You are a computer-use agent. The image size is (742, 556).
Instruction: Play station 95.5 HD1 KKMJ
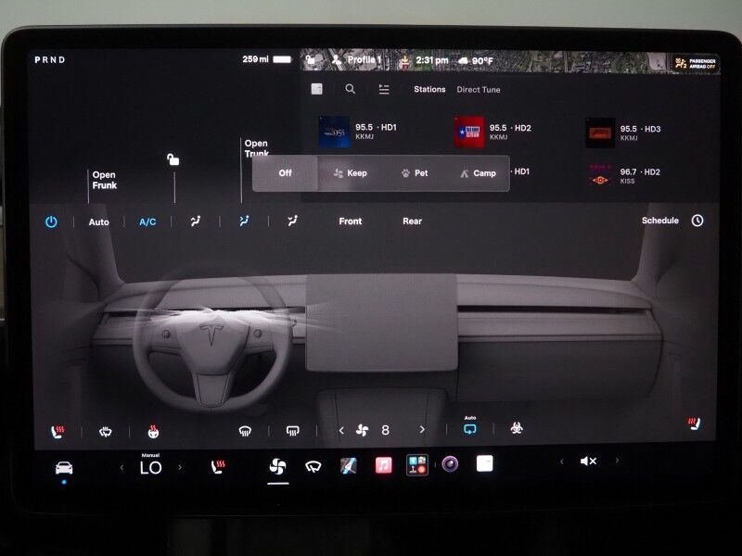pyautogui.click(x=358, y=132)
